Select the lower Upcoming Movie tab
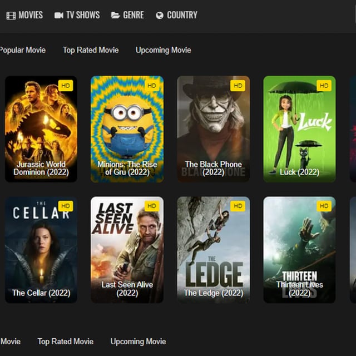The height and width of the screenshot is (356, 356). [139, 342]
